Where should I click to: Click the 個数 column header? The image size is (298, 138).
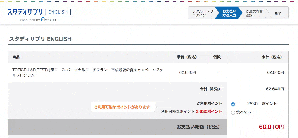click(217, 57)
